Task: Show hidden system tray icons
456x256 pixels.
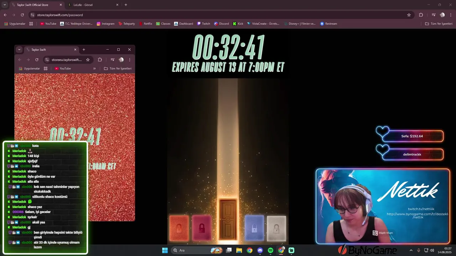Action: (411, 250)
